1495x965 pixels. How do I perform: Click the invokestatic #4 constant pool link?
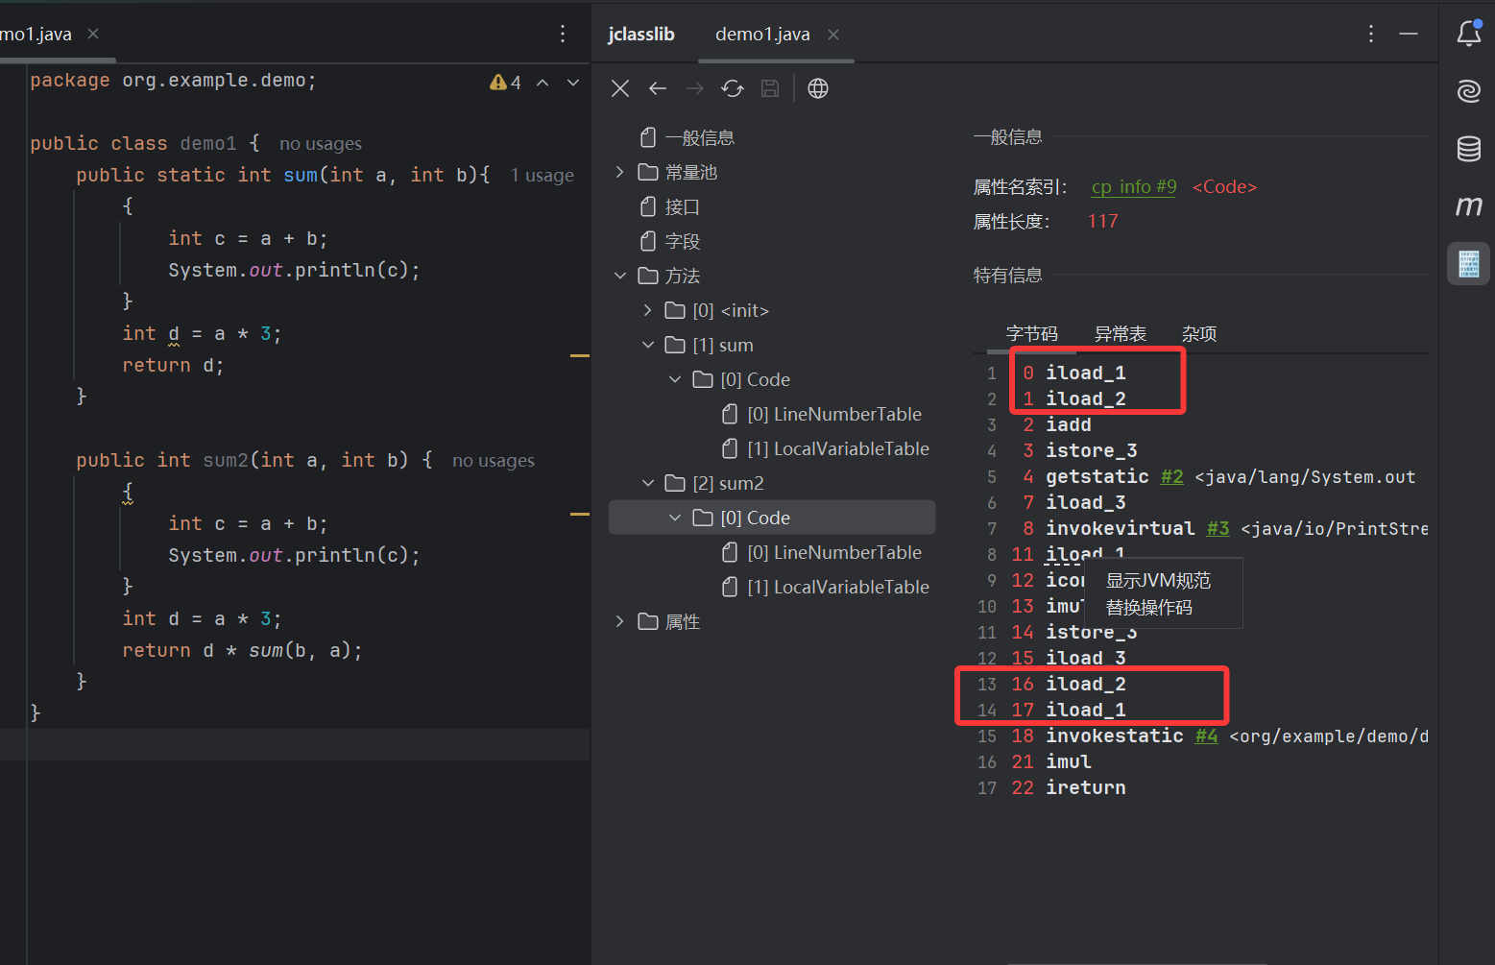click(1206, 736)
